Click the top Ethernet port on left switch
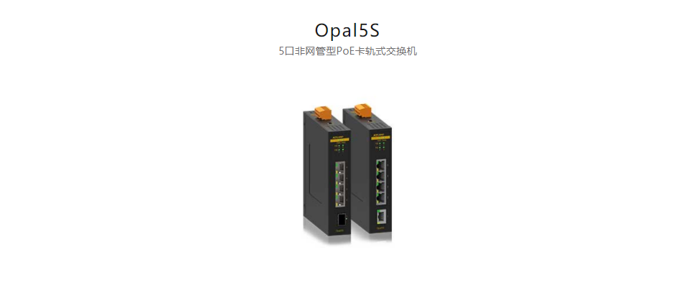Viewport: 694px width, 293px height. (x=340, y=167)
